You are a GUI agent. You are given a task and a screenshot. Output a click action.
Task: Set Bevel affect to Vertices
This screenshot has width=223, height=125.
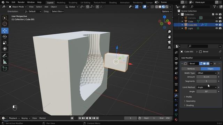point(191,69)
